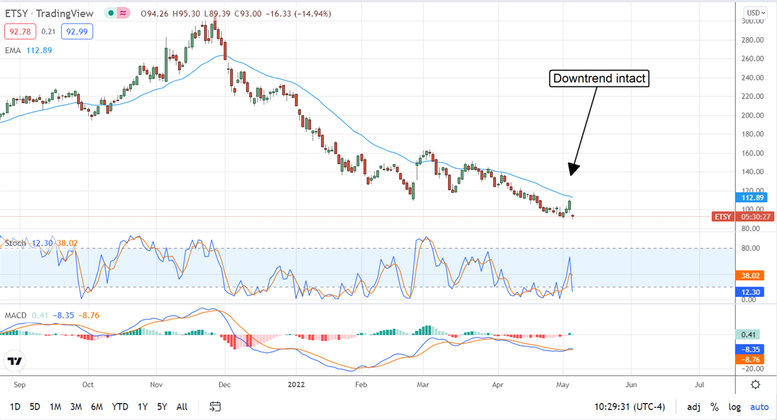Screen dimensions: 777x420
Task: Toggle percent scale mode
Action: click(x=714, y=407)
